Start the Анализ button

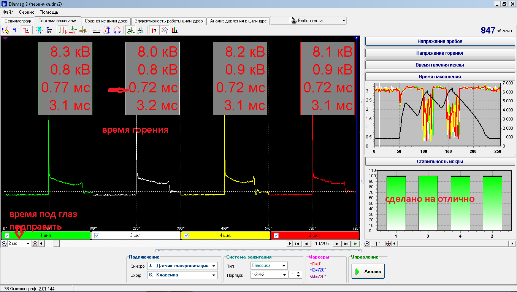click(x=368, y=271)
